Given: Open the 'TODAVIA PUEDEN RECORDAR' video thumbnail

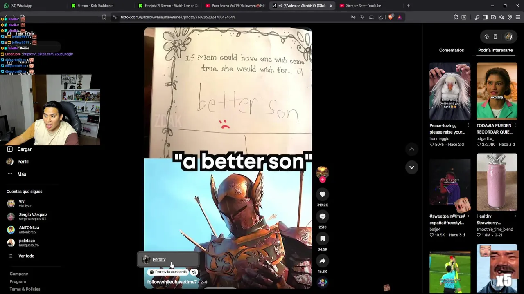Looking at the screenshot, I should (497, 91).
